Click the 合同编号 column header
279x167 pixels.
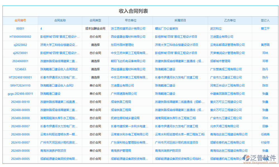point(20,20)
